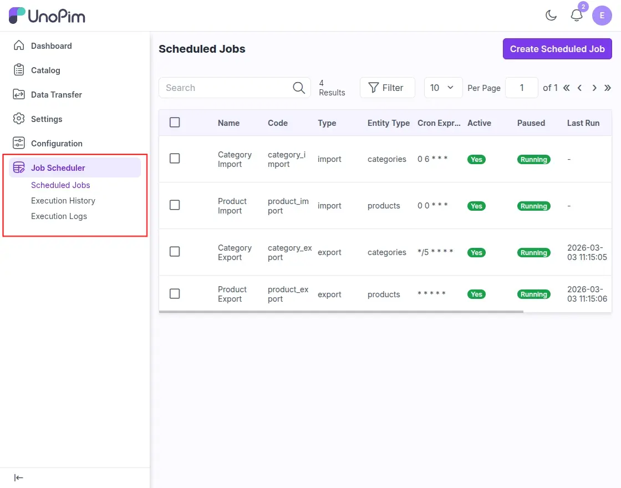Check the Category Export row checkbox

(x=175, y=252)
